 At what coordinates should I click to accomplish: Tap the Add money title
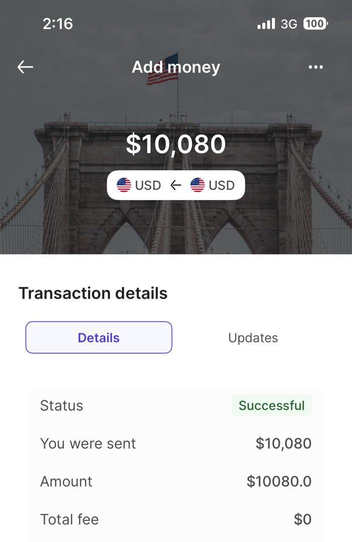coord(175,67)
